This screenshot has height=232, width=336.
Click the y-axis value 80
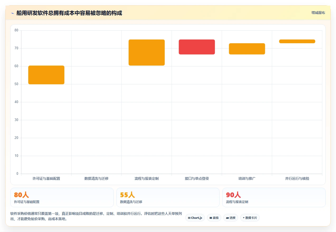(16, 30)
